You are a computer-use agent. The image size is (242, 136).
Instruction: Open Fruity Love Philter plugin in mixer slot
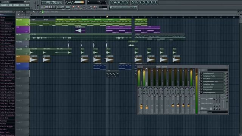213,76
